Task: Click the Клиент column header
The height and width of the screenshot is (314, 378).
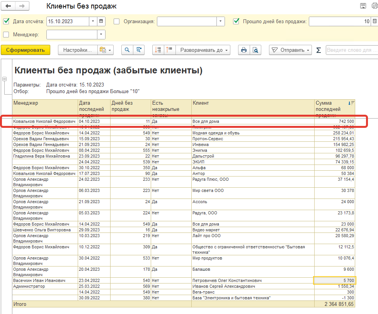Action: [x=253, y=108]
